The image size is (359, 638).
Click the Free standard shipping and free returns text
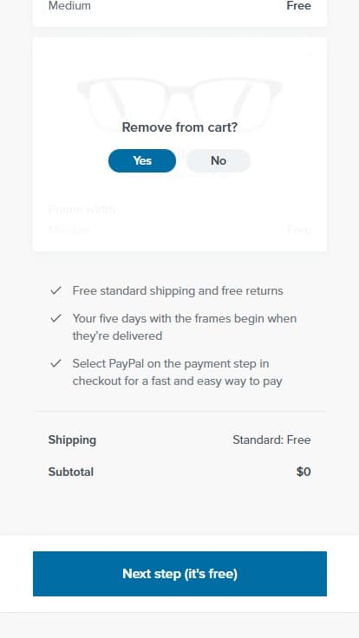point(178,291)
